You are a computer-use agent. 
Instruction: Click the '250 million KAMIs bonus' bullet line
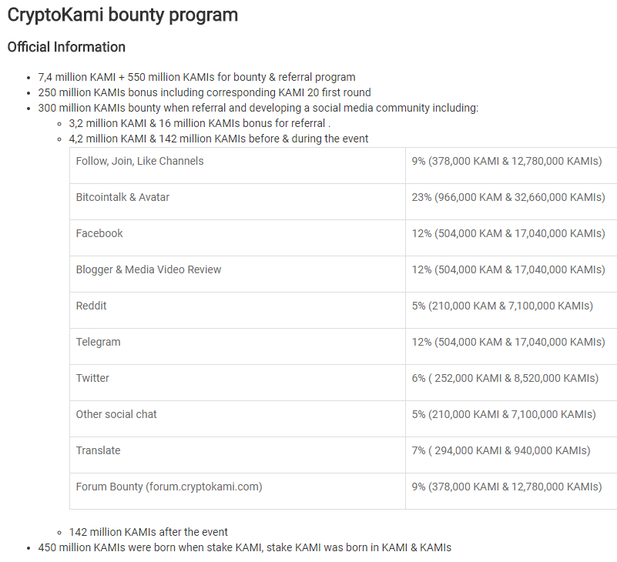[x=204, y=92]
